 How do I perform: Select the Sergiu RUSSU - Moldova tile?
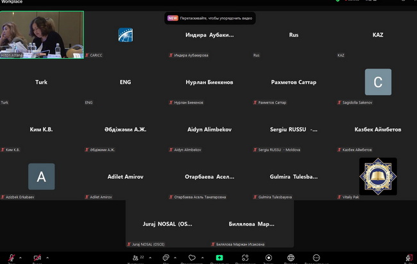[x=294, y=129]
